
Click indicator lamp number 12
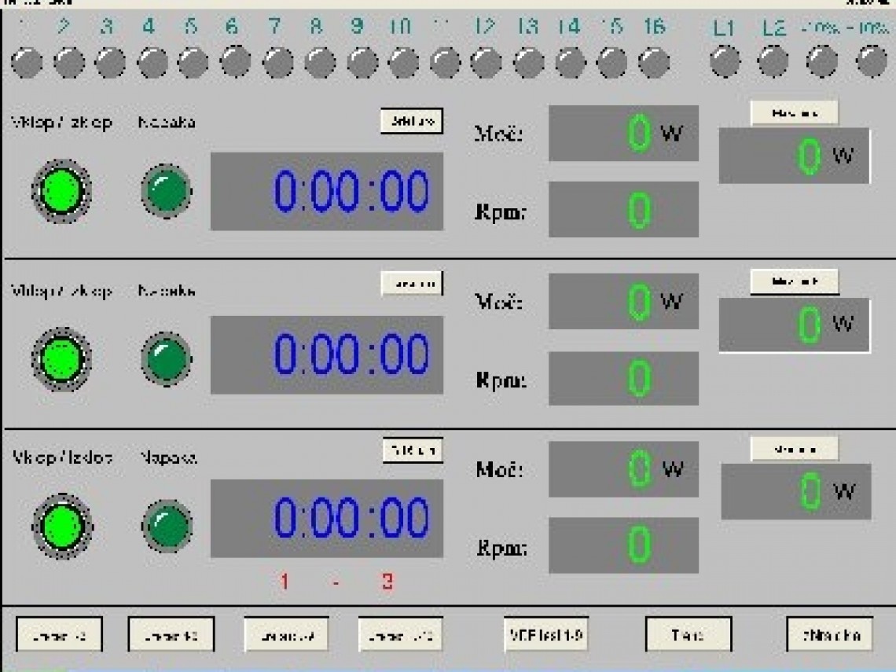487,62
